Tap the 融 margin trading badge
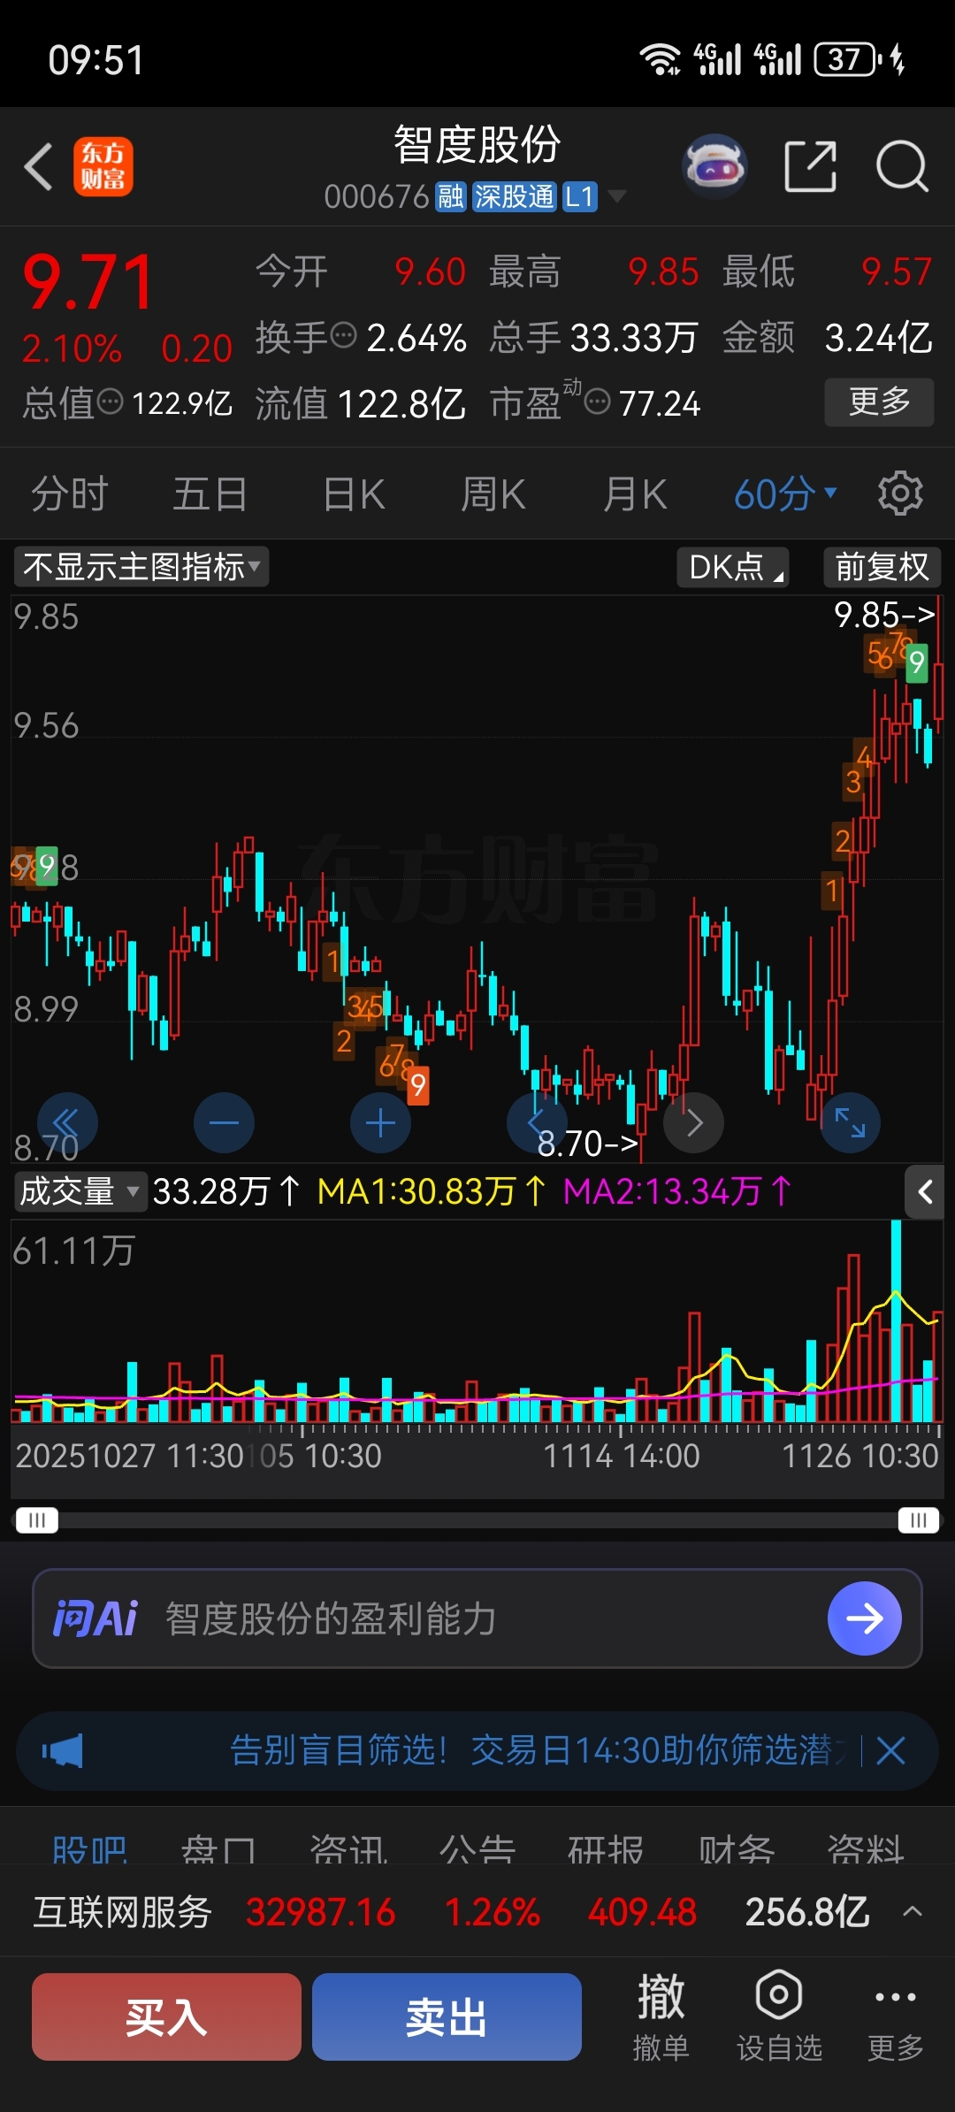Viewport: 955px width, 2112px height. click(x=451, y=196)
